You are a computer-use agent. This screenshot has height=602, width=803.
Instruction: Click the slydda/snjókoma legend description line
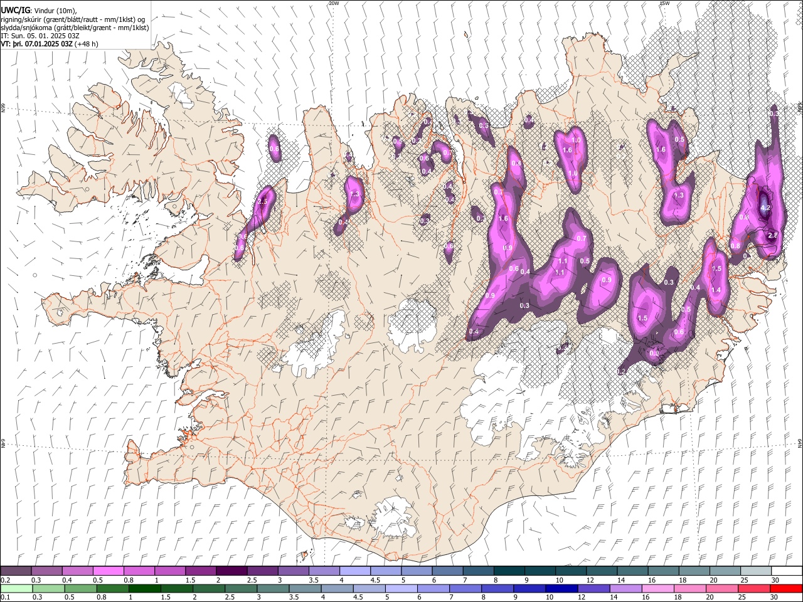click(x=75, y=28)
